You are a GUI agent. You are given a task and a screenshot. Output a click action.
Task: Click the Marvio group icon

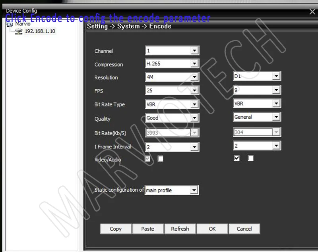point(10,24)
